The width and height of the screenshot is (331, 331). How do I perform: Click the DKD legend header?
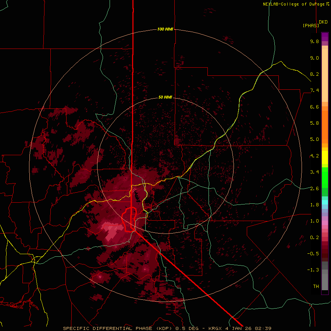(x=323, y=22)
